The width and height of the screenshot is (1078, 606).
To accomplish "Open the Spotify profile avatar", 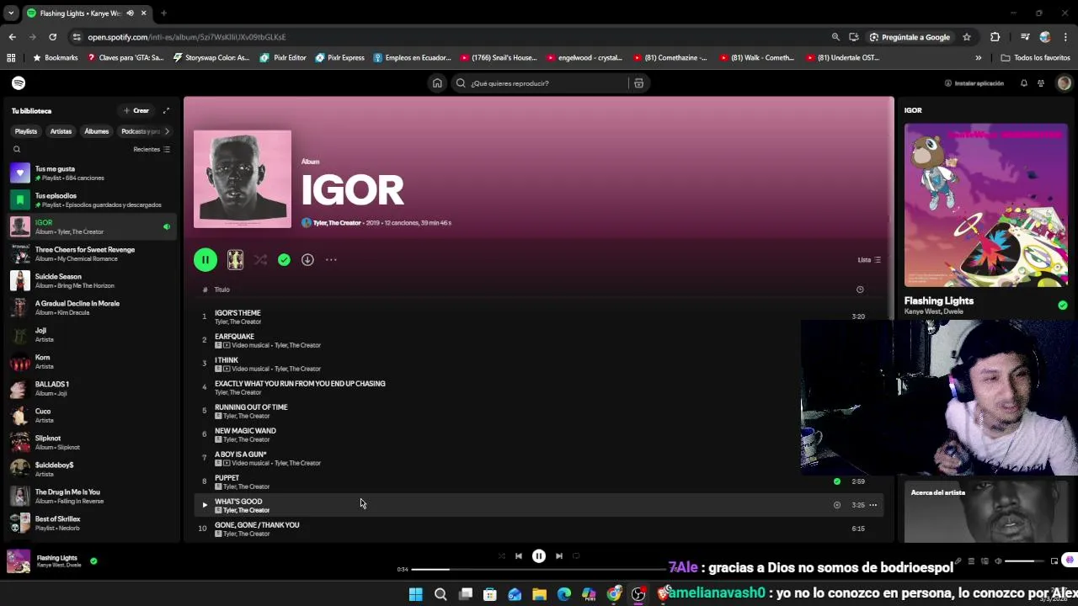I will click(x=1064, y=83).
